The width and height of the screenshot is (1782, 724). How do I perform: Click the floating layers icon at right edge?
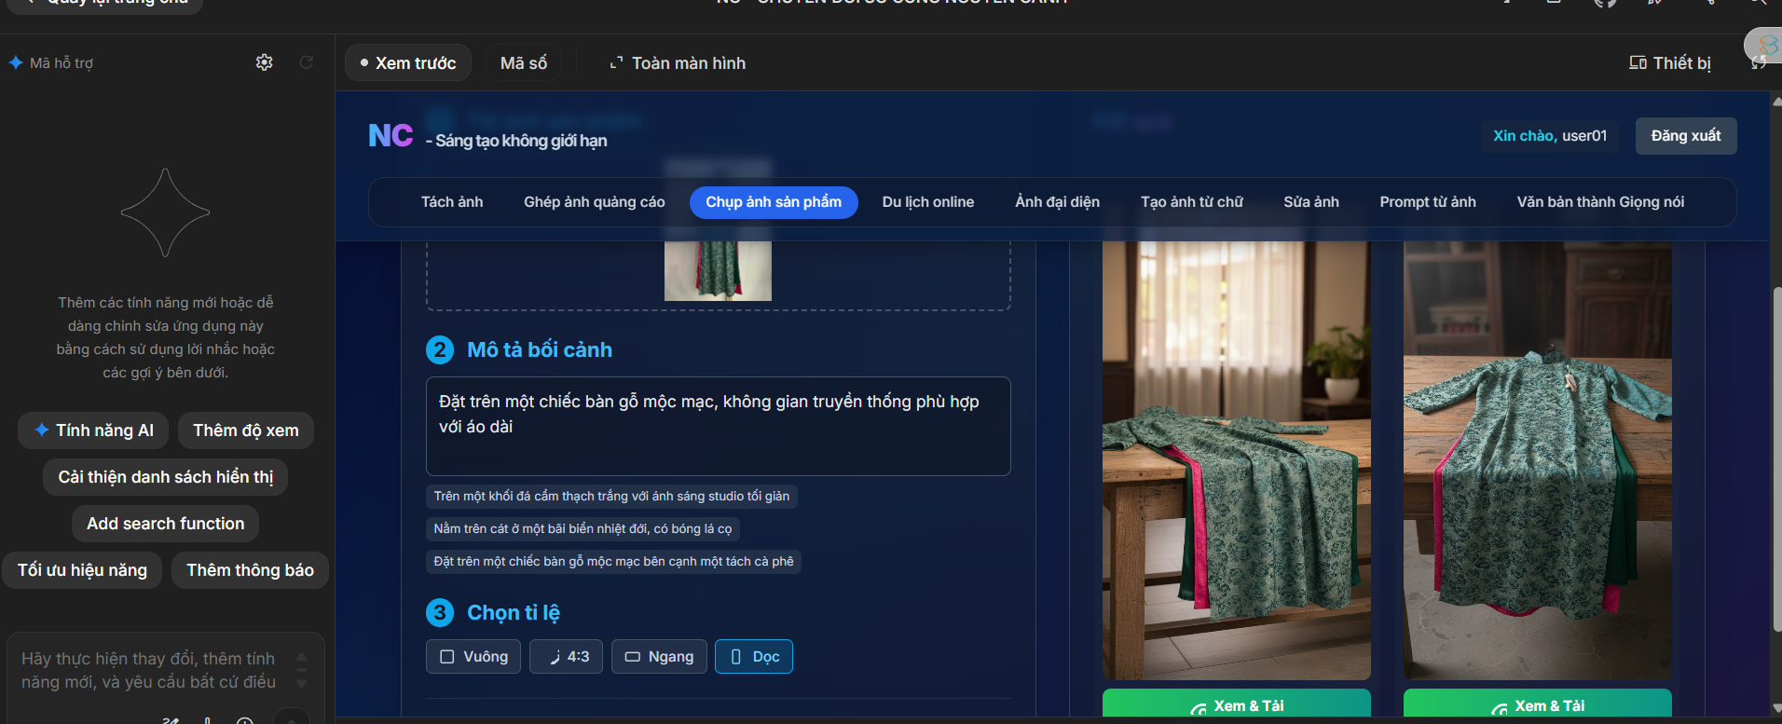1764,46
